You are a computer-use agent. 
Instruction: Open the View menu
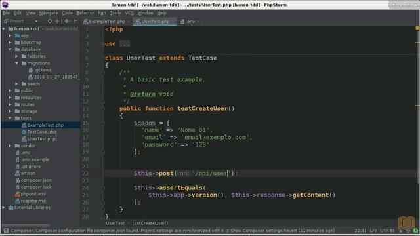tap(30, 13)
